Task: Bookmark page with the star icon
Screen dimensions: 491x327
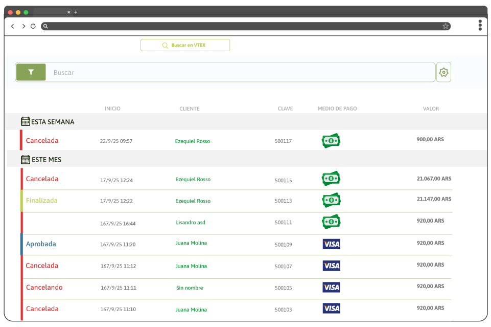Action: click(445, 26)
